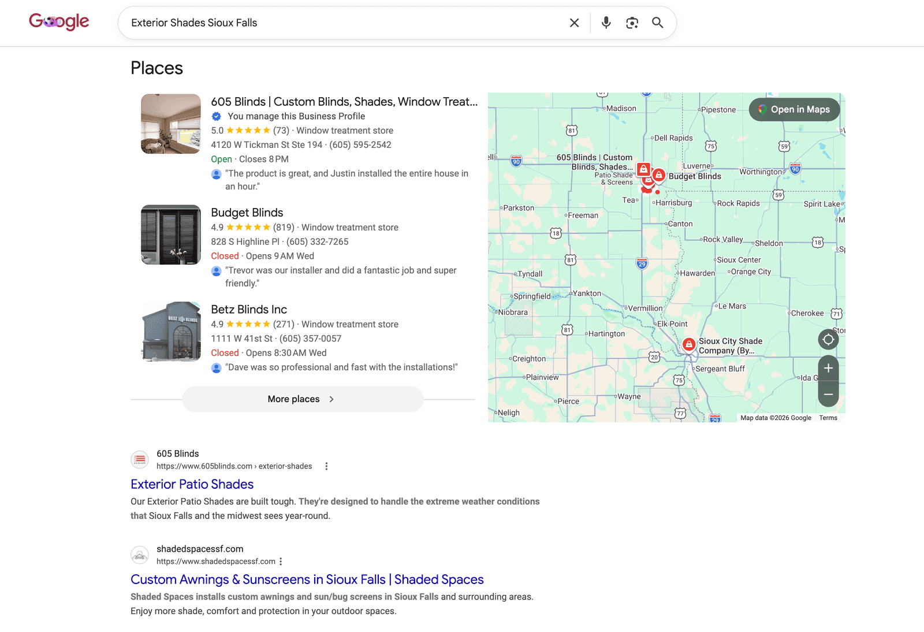This screenshot has width=924, height=632.
Task: Click the map Terms link
Action: pyautogui.click(x=828, y=418)
